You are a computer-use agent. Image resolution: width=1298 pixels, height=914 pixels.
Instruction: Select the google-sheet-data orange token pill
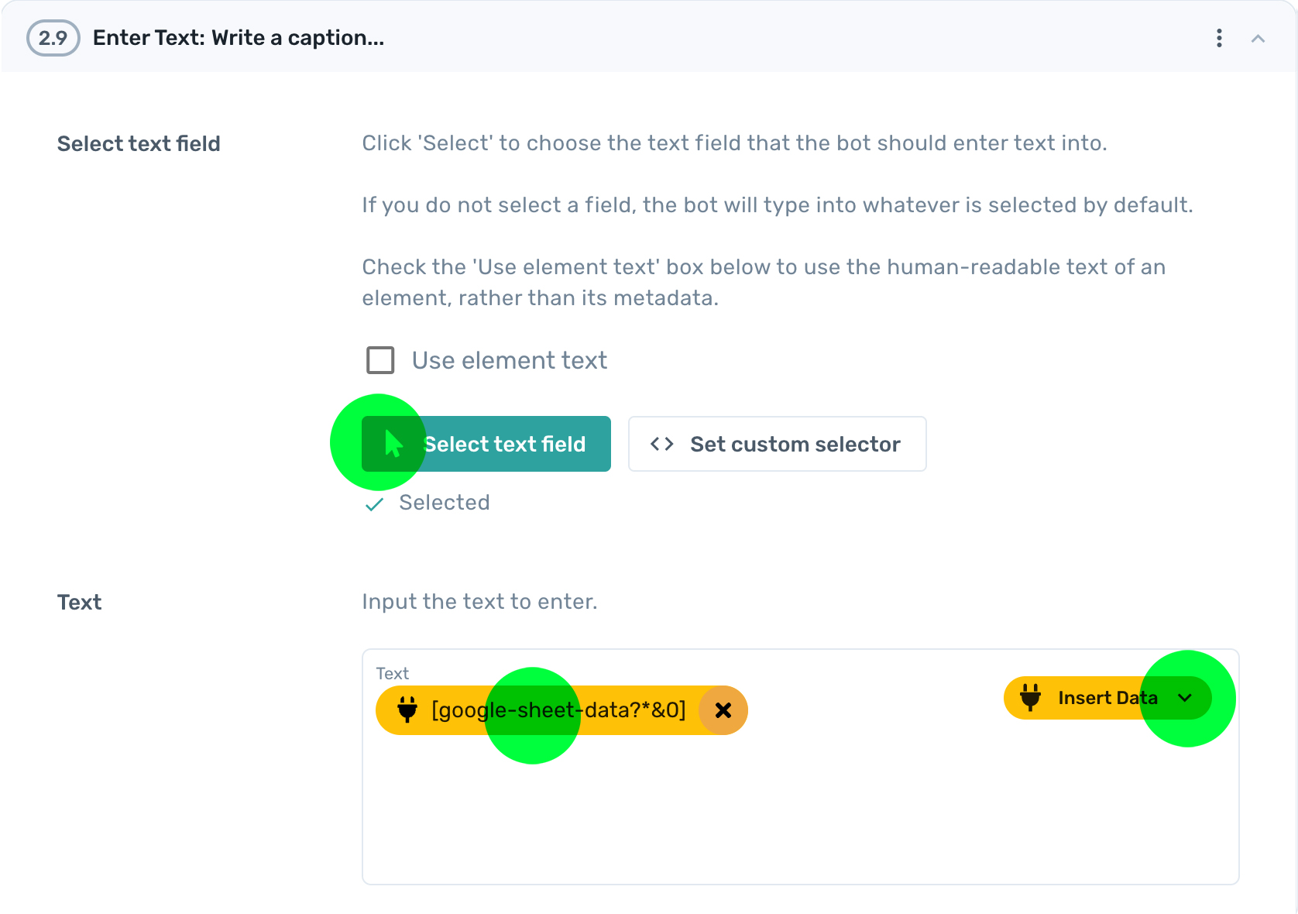click(558, 710)
